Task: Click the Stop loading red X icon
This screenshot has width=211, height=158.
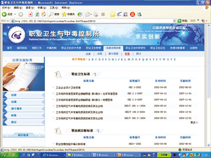Action: tap(30, 14)
